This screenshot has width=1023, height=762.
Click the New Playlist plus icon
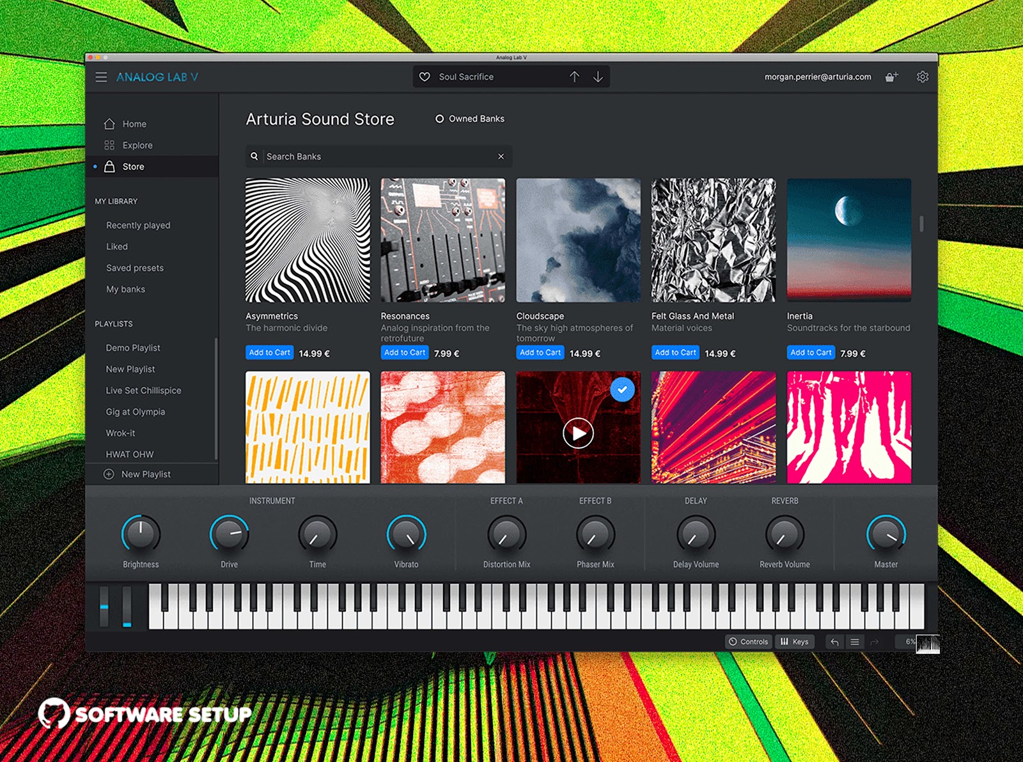click(x=109, y=474)
